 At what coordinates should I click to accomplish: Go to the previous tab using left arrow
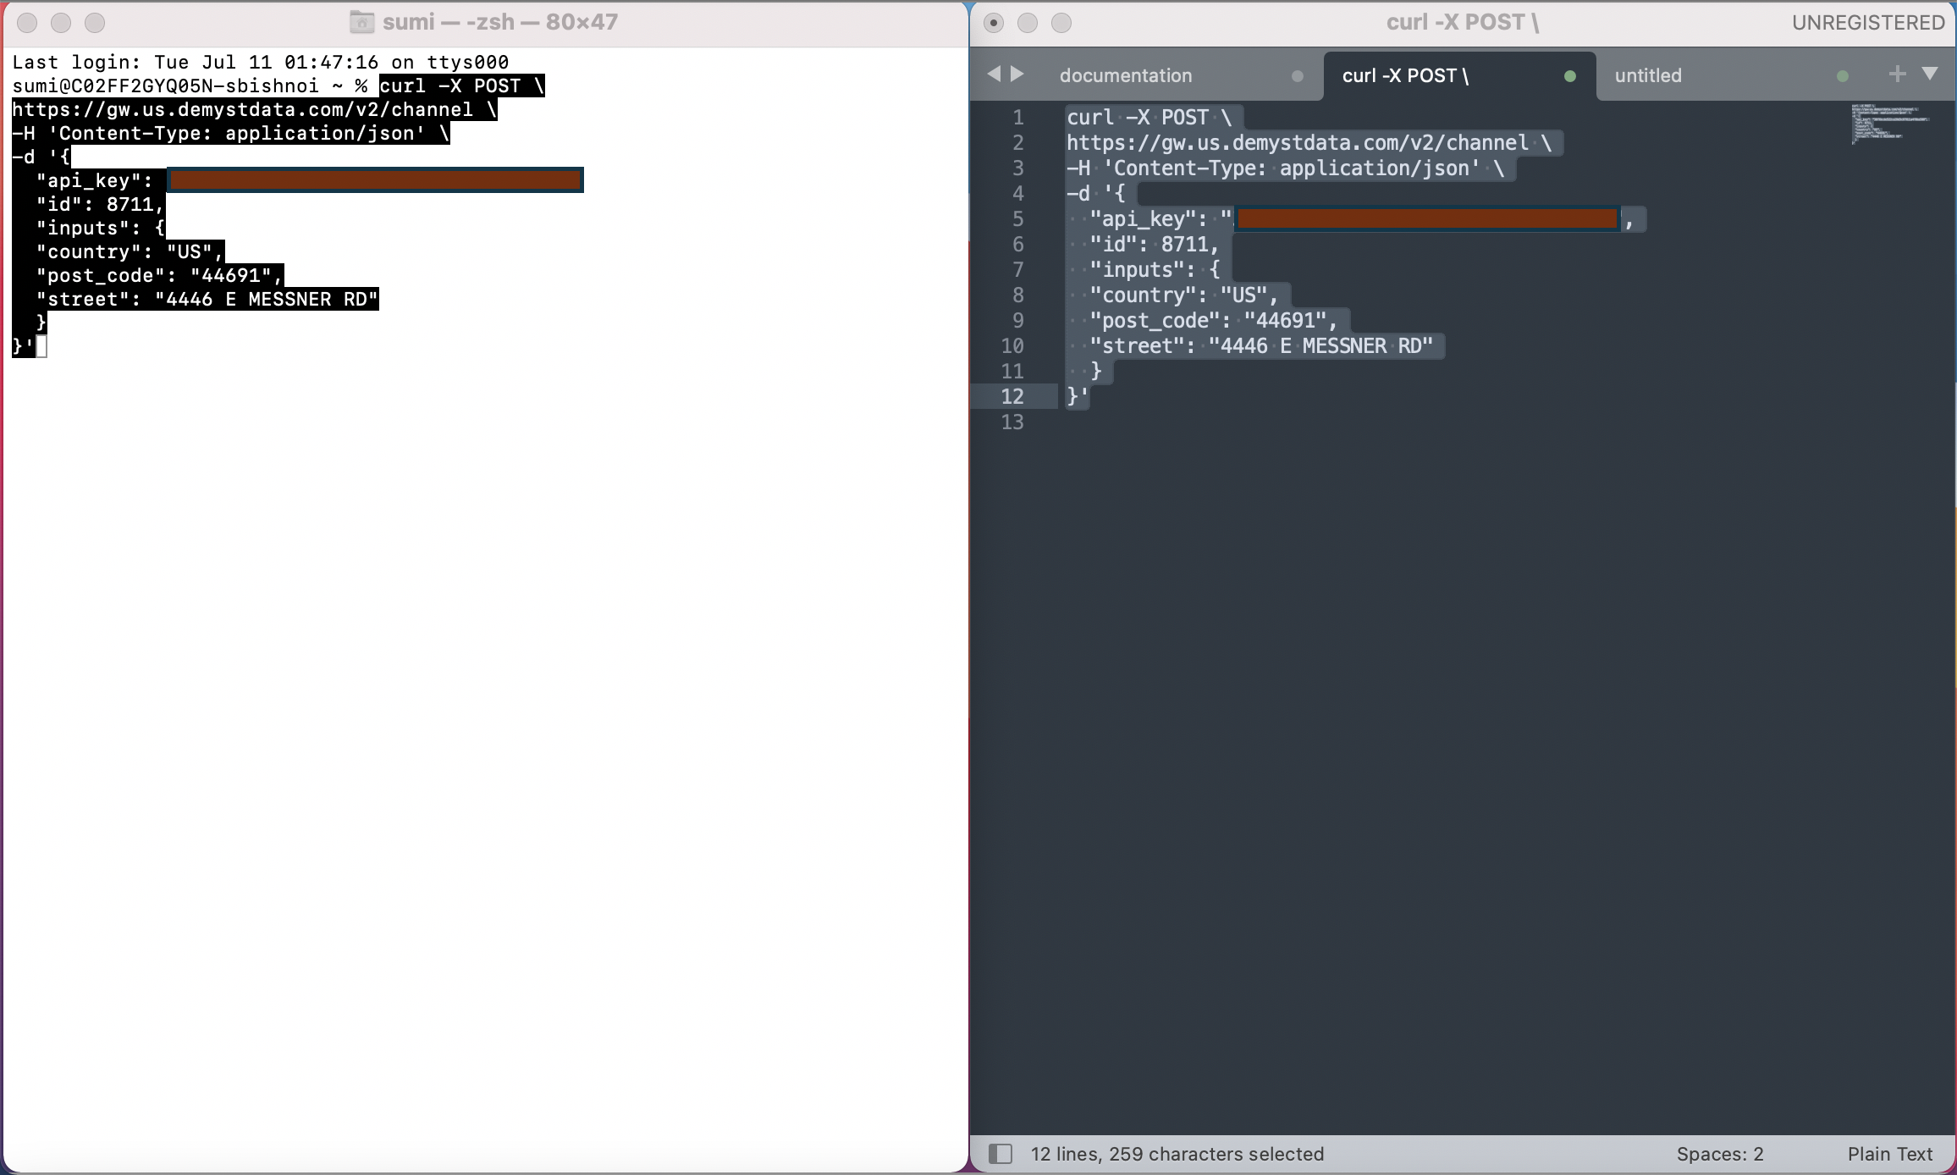[994, 74]
